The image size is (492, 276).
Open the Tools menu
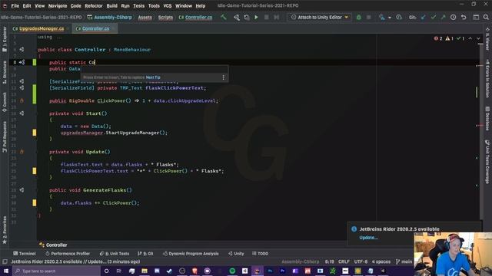[x=154, y=5]
